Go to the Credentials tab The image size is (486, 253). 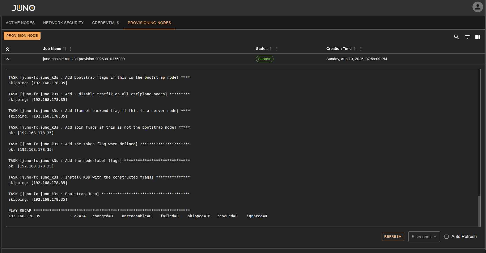click(x=105, y=23)
